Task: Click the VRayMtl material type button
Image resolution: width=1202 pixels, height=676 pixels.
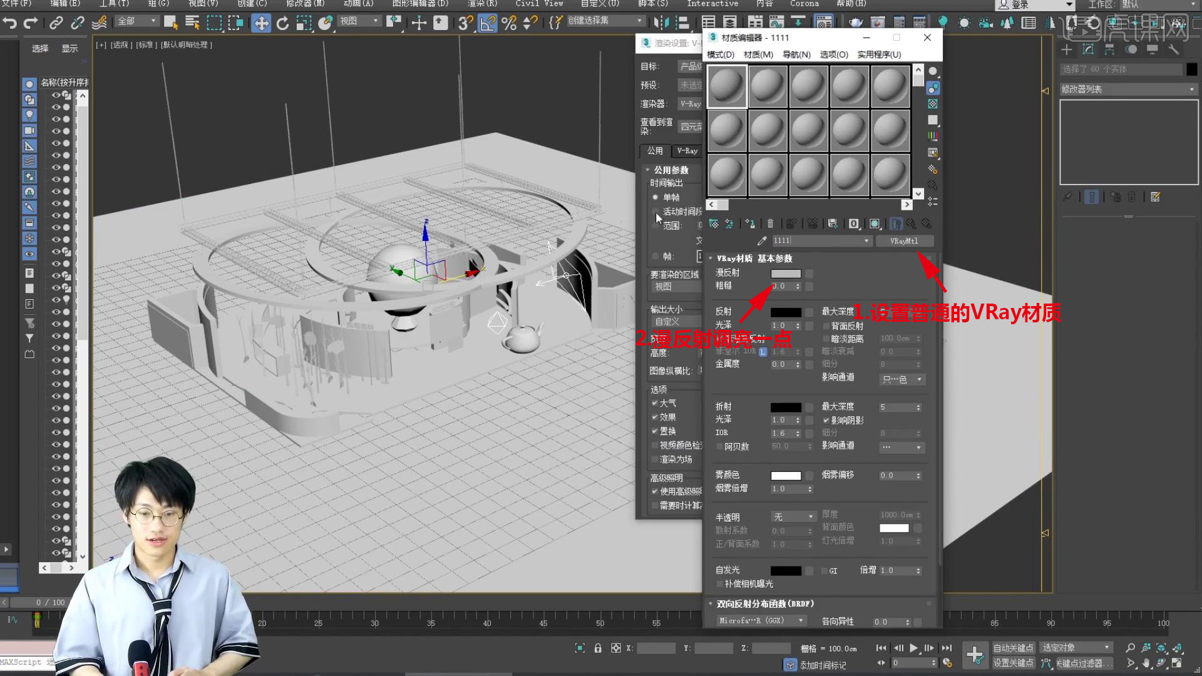Action: [x=904, y=241]
